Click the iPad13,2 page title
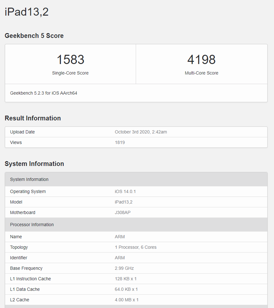 click(26, 12)
